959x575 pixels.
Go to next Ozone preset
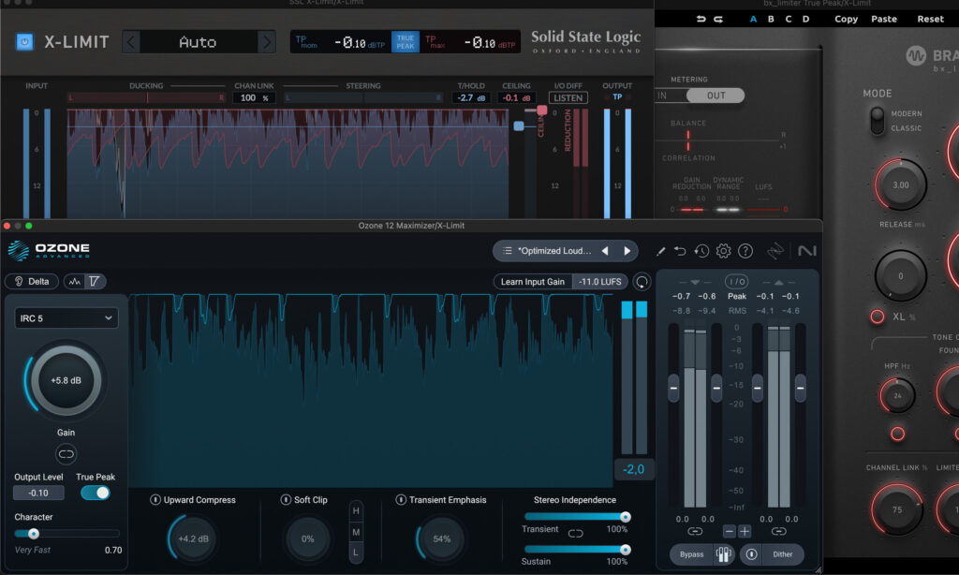tap(627, 251)
